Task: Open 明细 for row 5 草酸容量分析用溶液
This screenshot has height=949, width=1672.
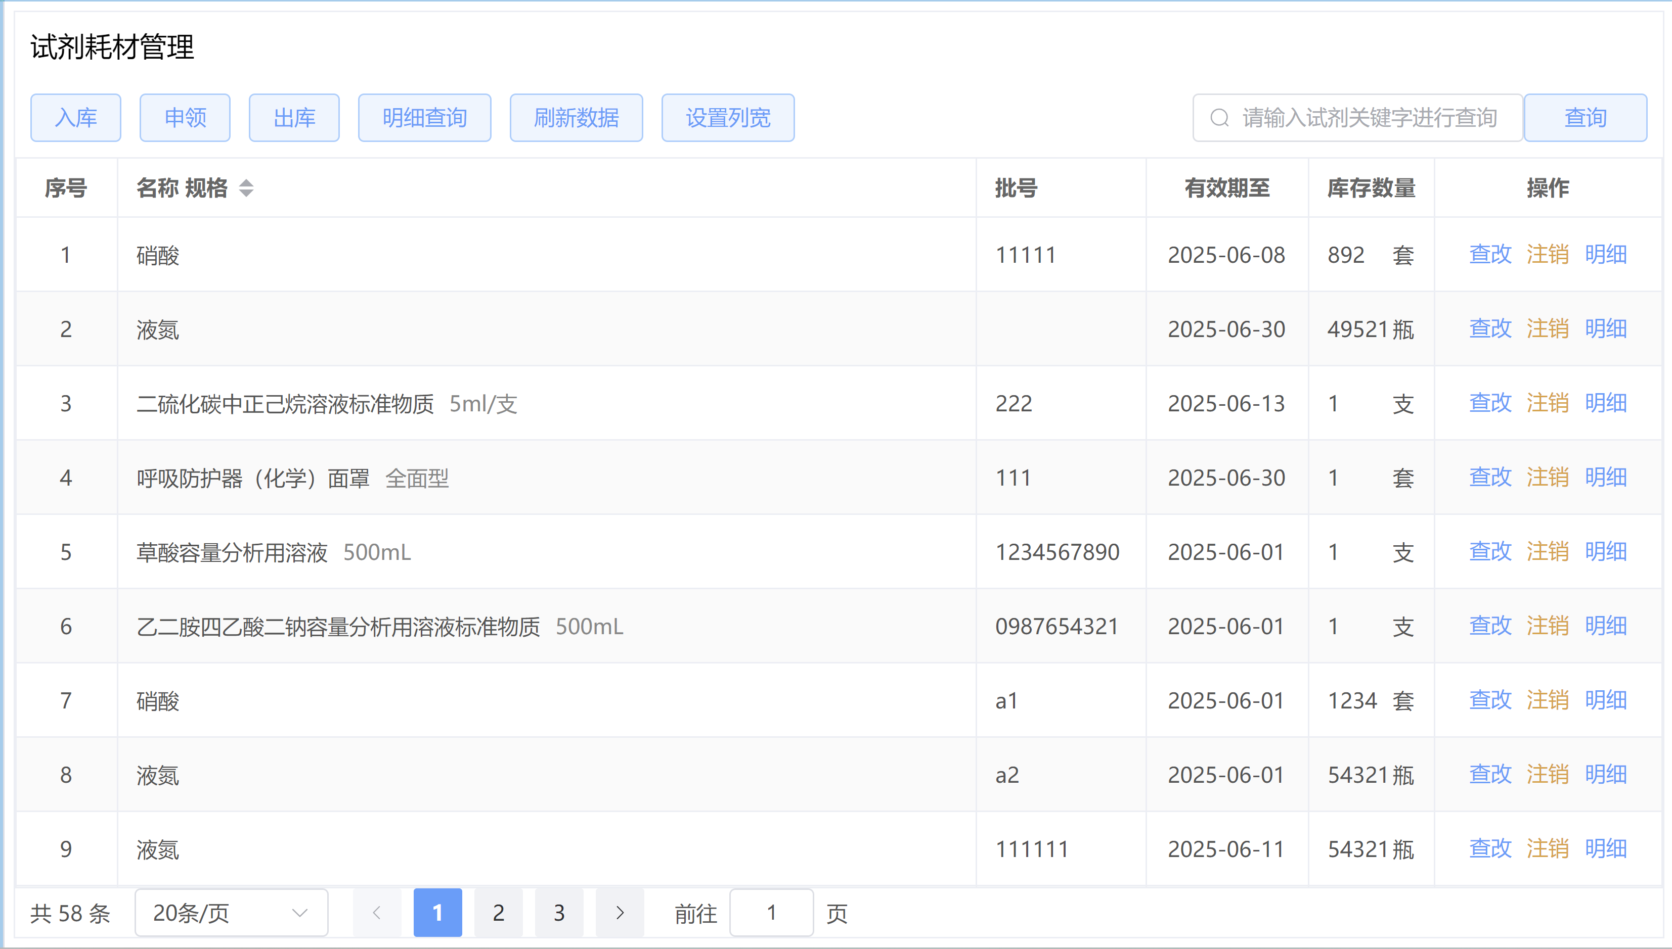Action: (x=1605, y=551)
